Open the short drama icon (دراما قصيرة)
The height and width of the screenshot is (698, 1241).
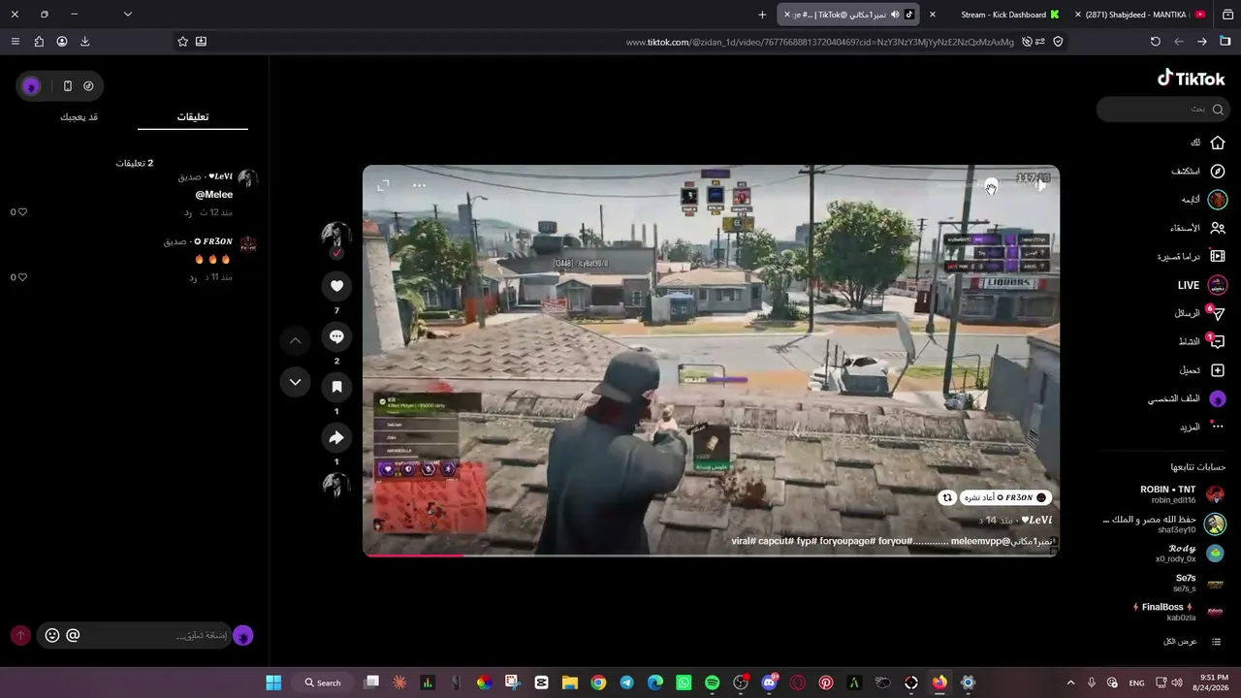coord(1218,256)
